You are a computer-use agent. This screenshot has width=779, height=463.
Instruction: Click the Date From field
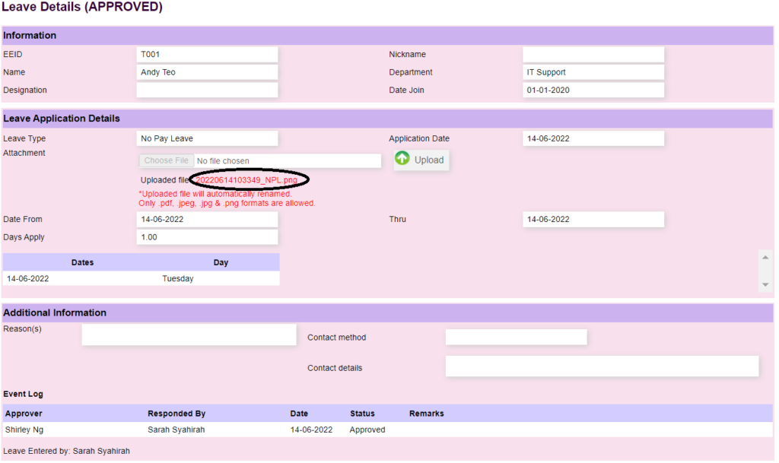[x=207, y=220]
